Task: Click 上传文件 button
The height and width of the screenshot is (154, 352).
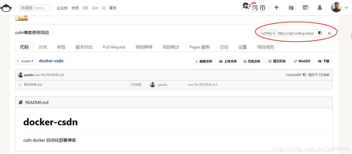Action: coord(228,61)
